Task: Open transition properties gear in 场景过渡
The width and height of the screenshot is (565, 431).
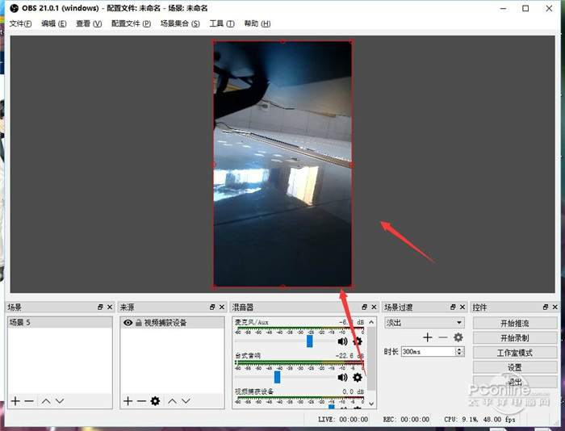Action: pyautogui.click(x=458, y=337)
